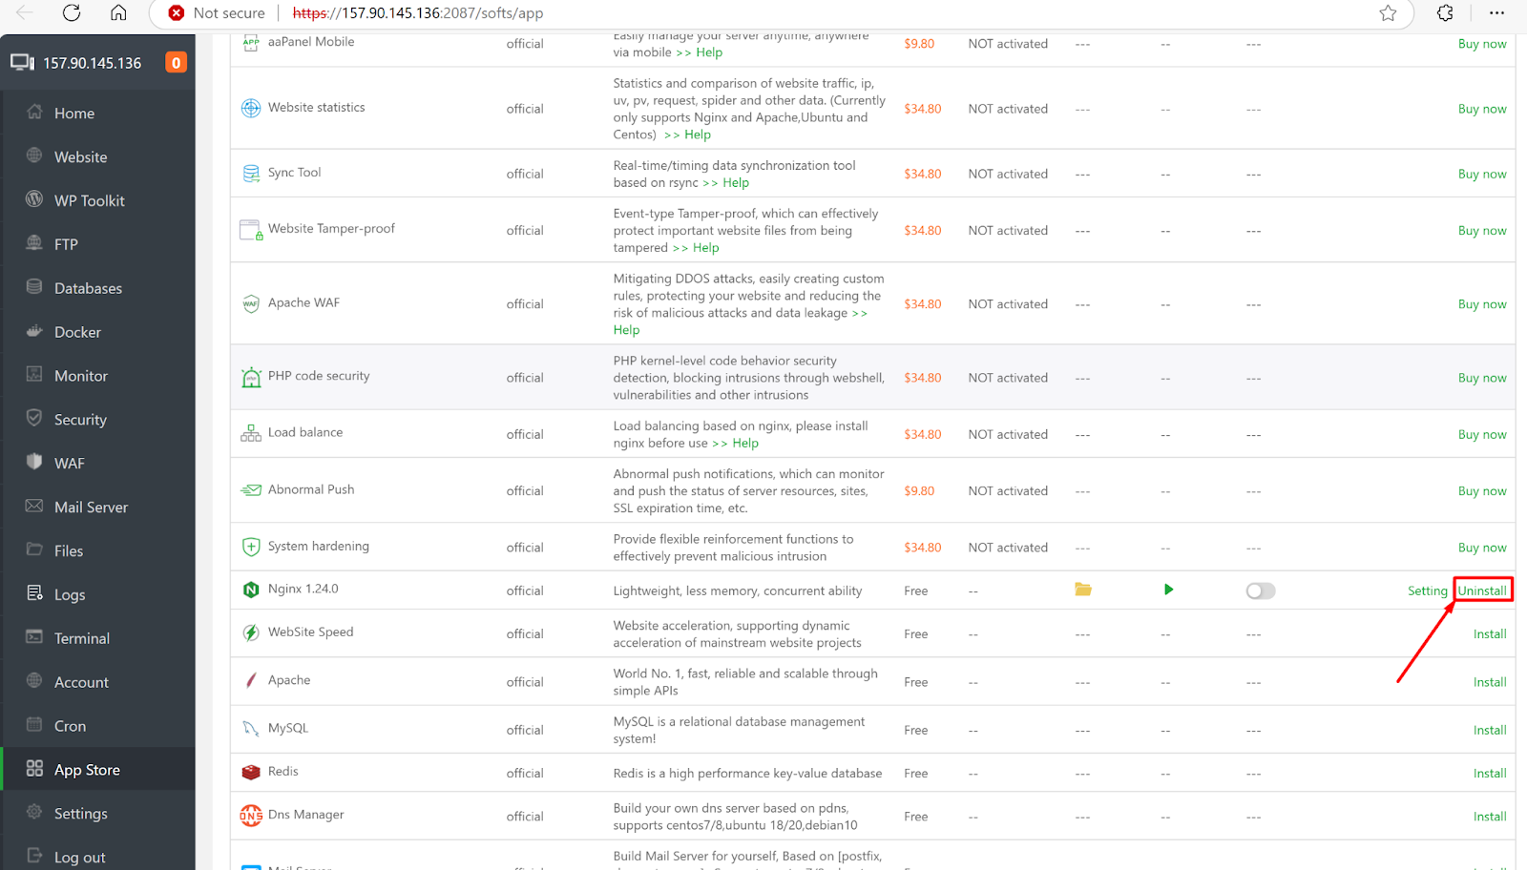
Task: Open the WP Toolkit sidebar item
Action: 89,200
